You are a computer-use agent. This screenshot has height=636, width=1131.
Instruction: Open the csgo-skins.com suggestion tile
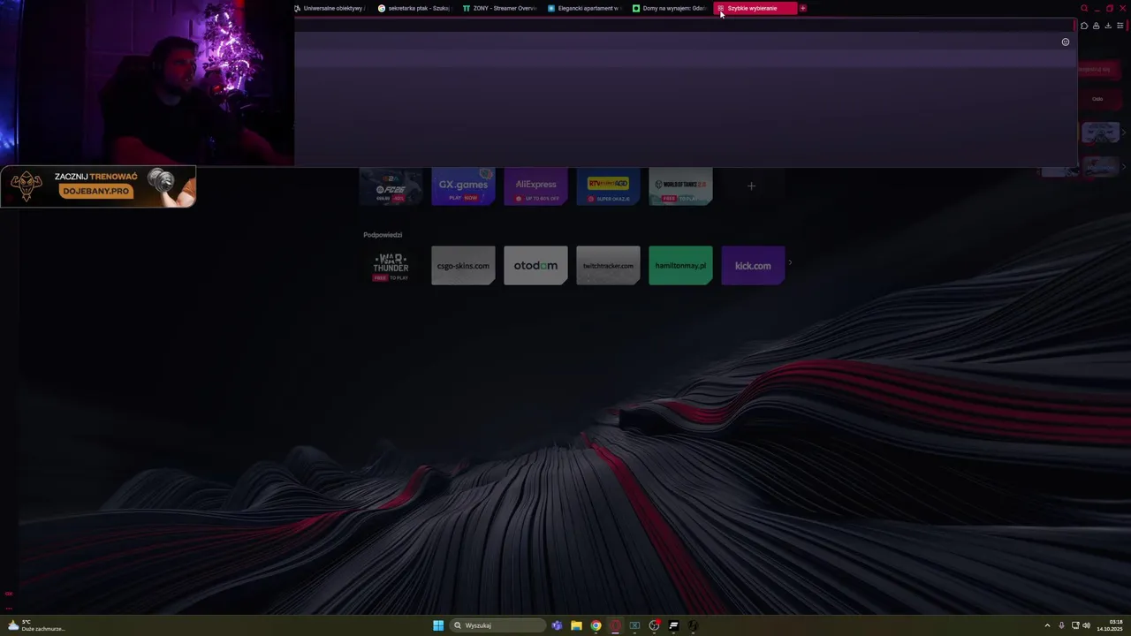(x=463, y=266)
